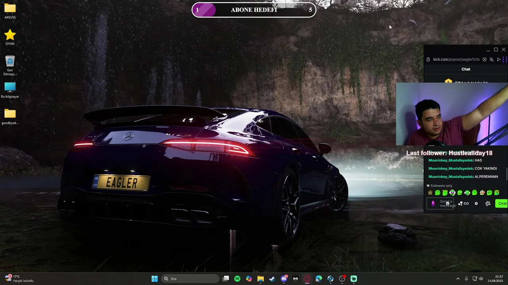Click the Followers only label
The width and height of the screenshot is (508, 285).
click(441, 186)
